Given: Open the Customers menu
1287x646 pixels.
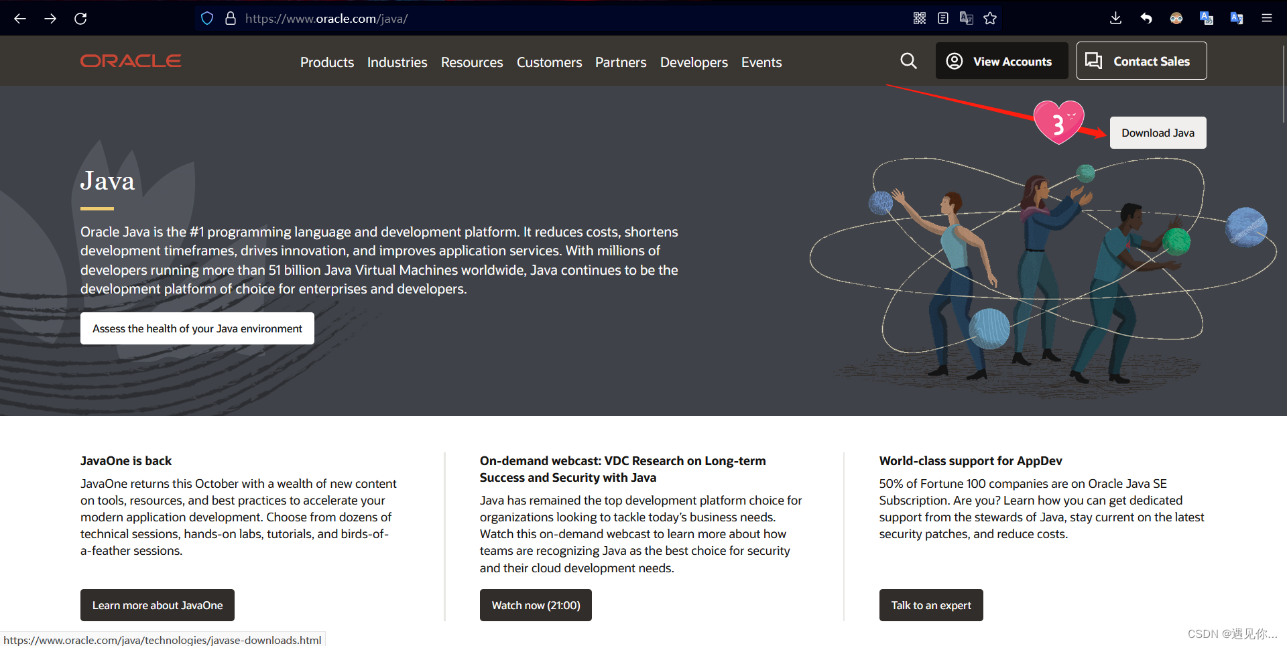Looking at the screenshot, I should [x=549, y=62].
